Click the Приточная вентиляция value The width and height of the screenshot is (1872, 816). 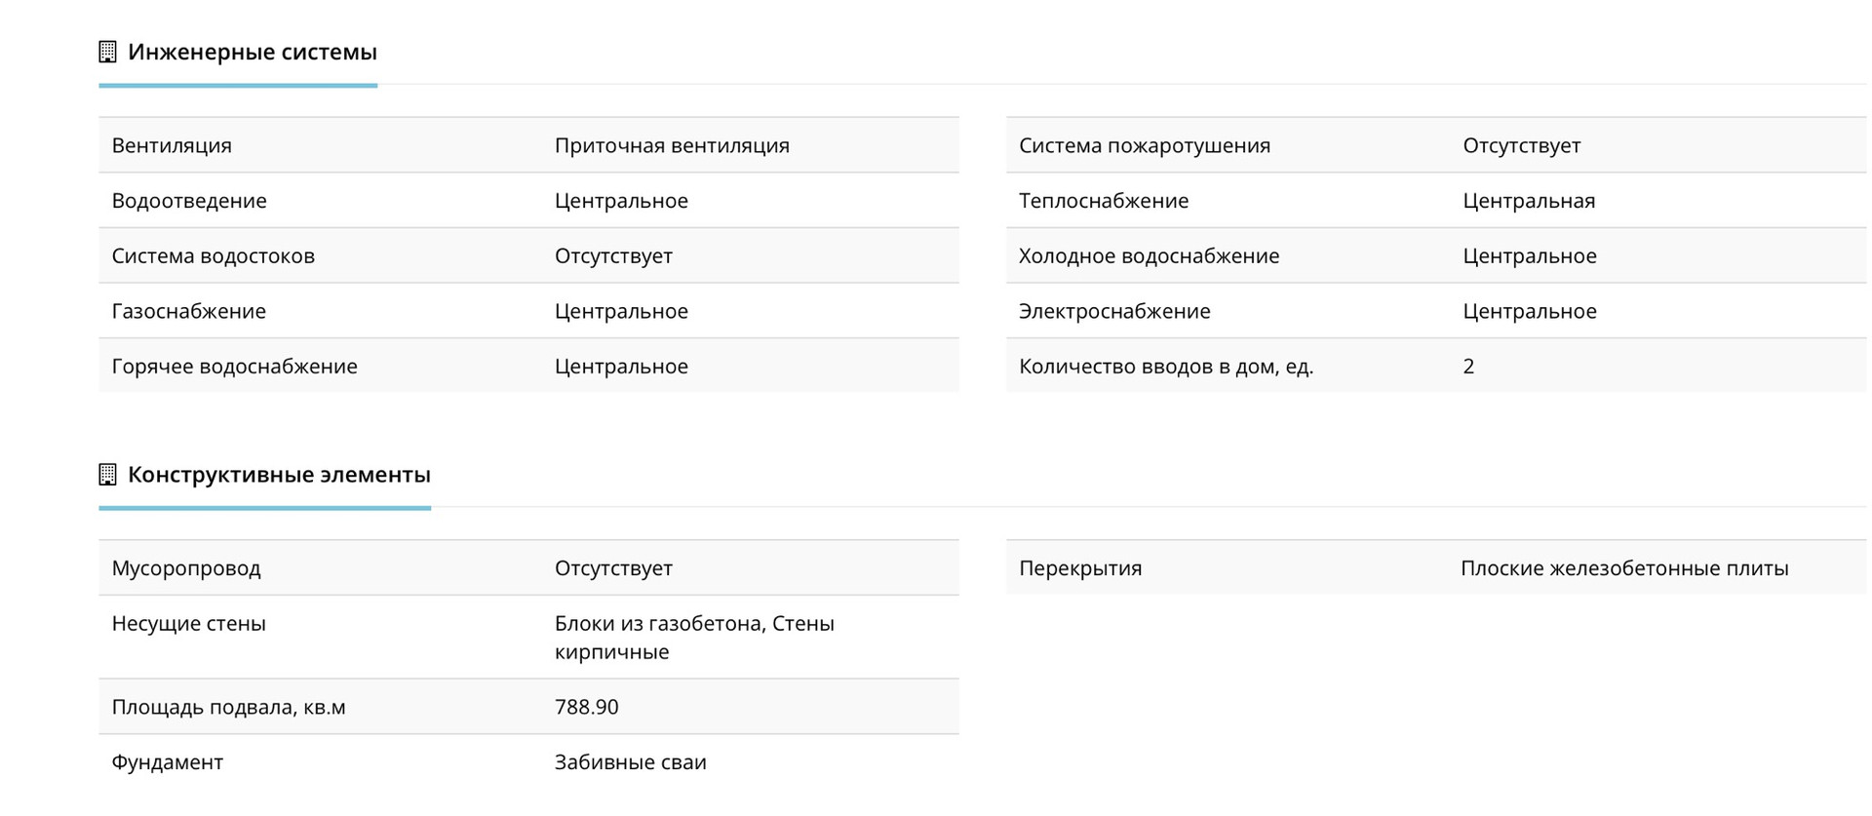[672, 145]
